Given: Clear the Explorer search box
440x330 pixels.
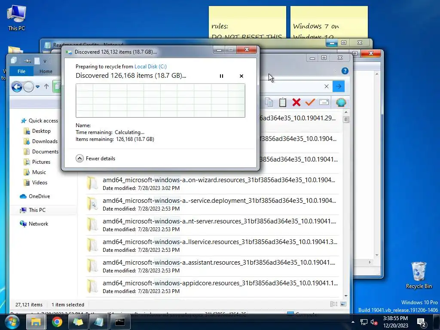Looking at the screenshot, I should (x=327, y=86).
